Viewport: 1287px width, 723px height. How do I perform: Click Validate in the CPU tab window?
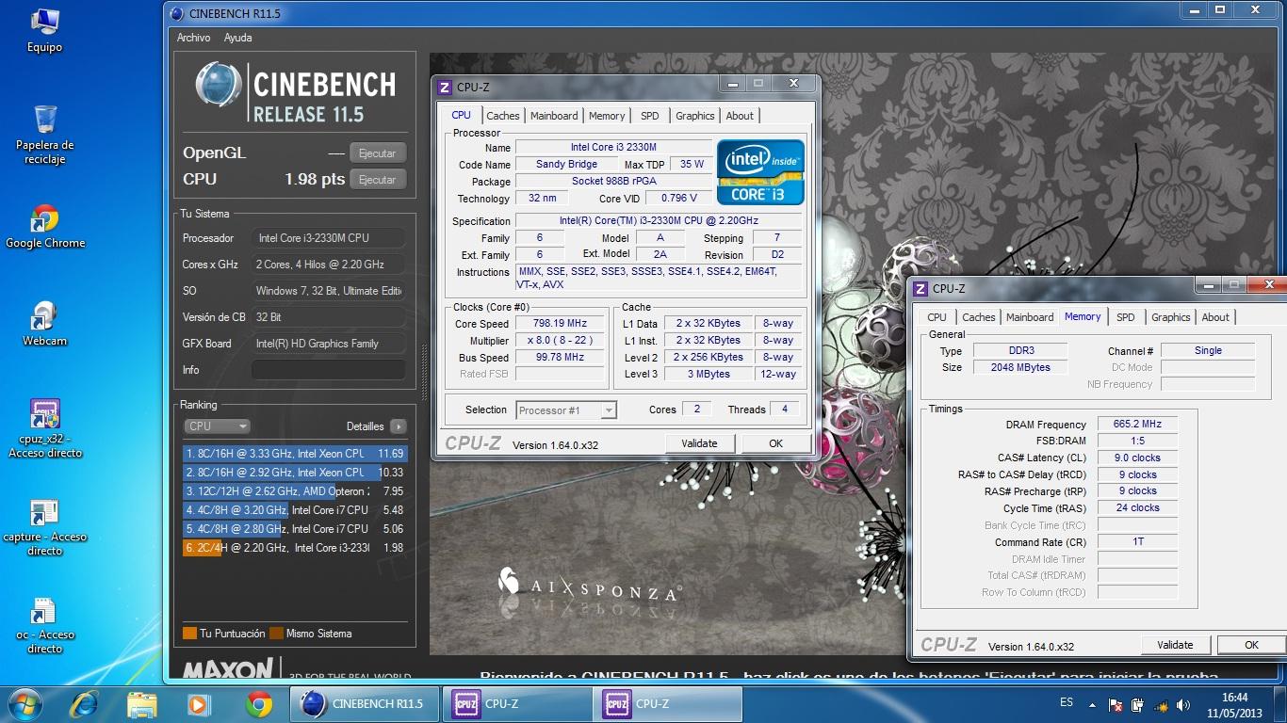tap(699, 443)
